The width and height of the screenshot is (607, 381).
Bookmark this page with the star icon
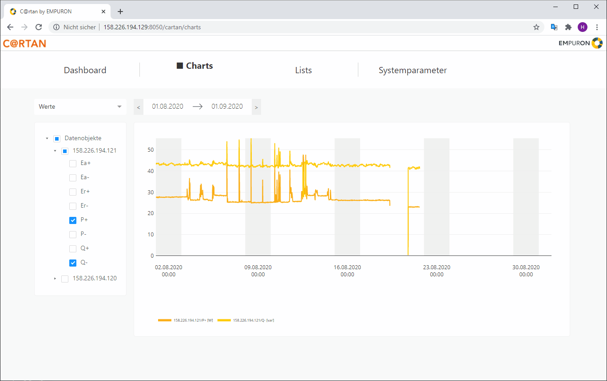tap(536, 27)
